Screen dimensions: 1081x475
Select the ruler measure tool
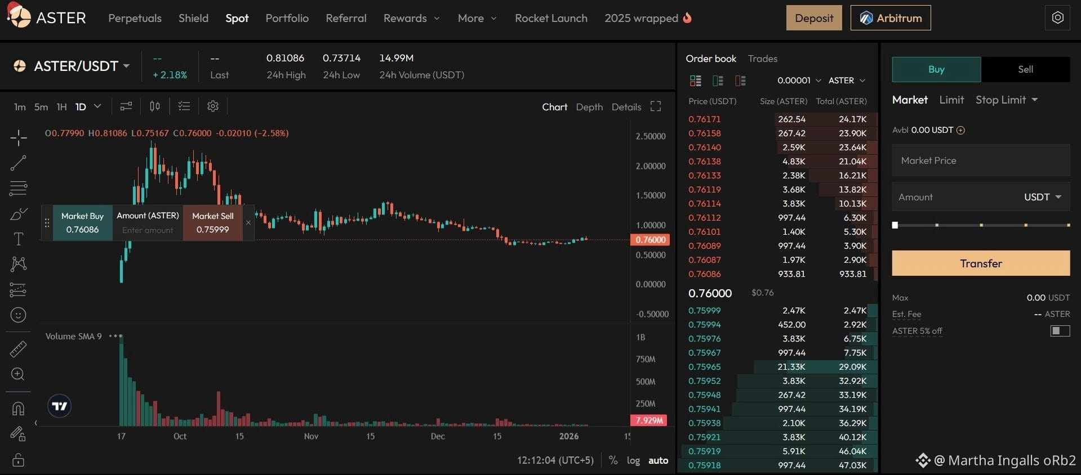[18, 349]
